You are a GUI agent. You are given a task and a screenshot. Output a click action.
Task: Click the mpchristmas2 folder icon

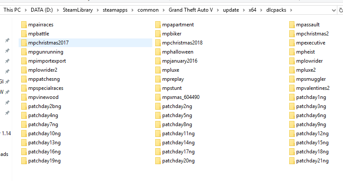click(x=292, y=34)
